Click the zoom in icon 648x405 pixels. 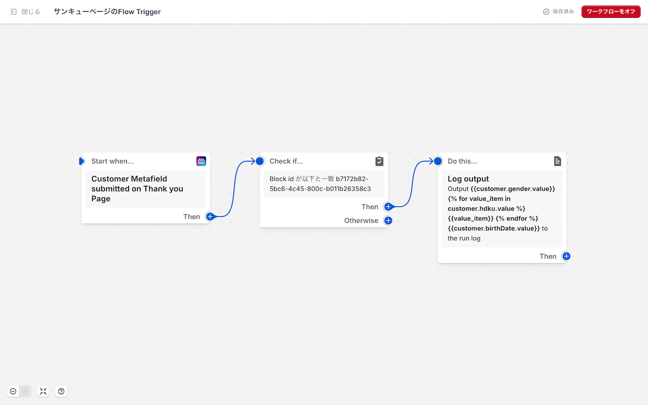(25, 391)
